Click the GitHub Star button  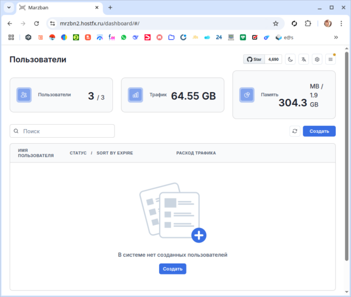[254, 59]
